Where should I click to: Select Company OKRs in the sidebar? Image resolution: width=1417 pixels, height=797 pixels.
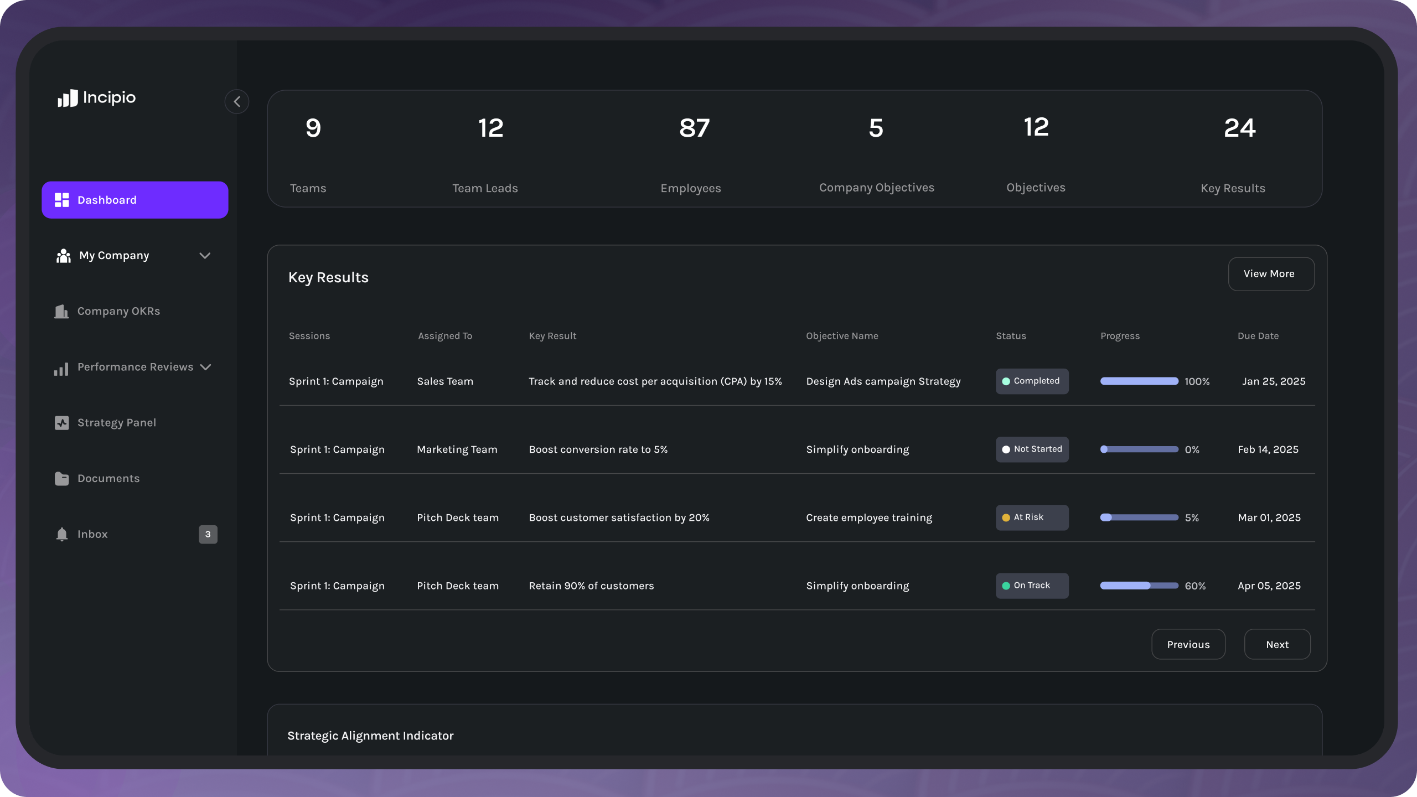118,311
